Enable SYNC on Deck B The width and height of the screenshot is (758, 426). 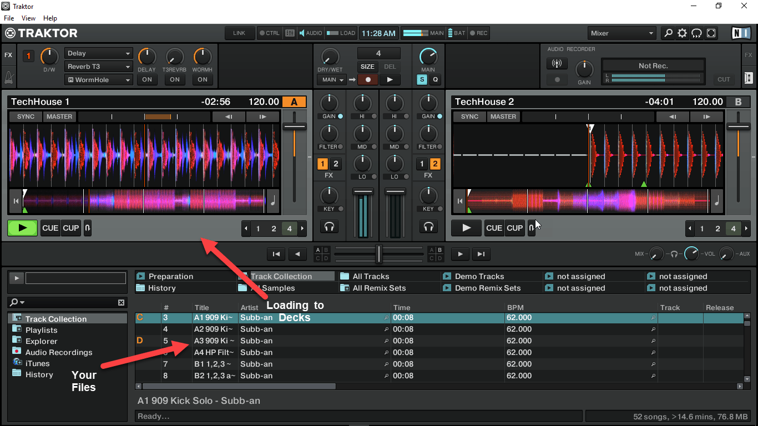point(469,116)
